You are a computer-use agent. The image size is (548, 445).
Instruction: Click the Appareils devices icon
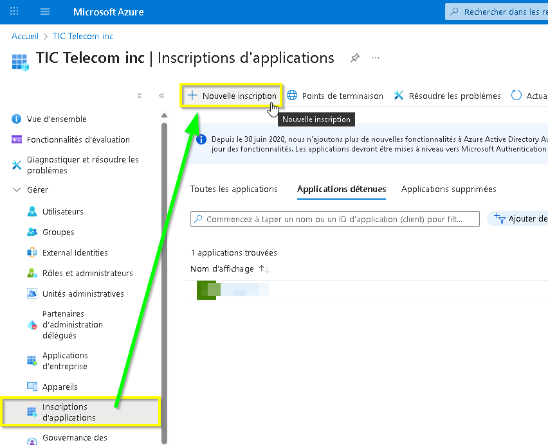[x=32, y=387]
